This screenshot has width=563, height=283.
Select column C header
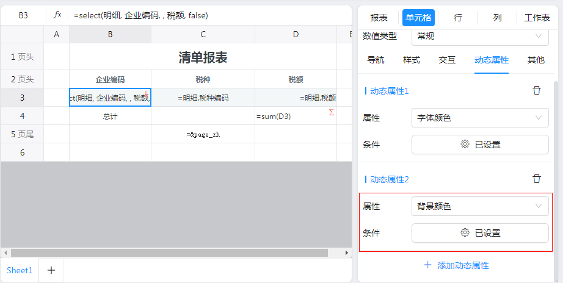[203, 35]
